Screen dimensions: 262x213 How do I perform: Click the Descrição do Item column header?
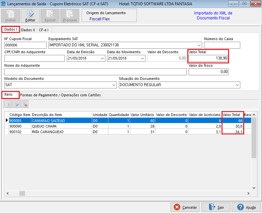pyautogui.click(x=62, y=115)
